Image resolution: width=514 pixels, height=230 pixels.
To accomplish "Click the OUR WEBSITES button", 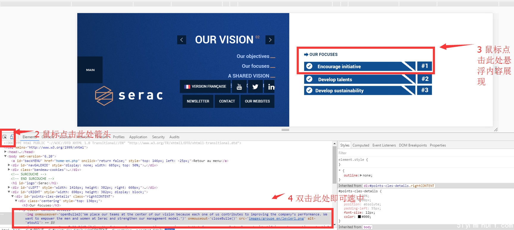I will click(257, 101).
